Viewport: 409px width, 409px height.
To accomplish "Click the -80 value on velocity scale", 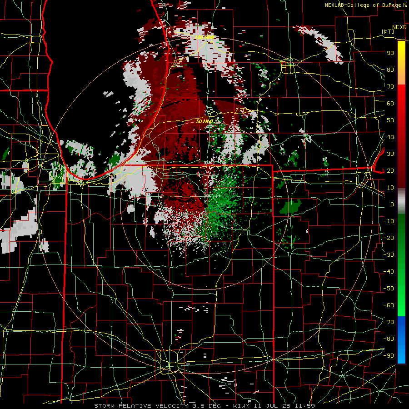I will 389,339.
